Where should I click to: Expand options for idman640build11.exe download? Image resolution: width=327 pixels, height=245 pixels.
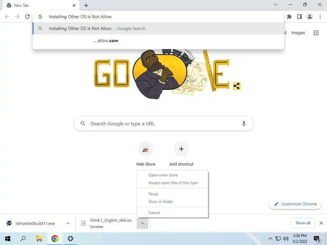point(68,223)
